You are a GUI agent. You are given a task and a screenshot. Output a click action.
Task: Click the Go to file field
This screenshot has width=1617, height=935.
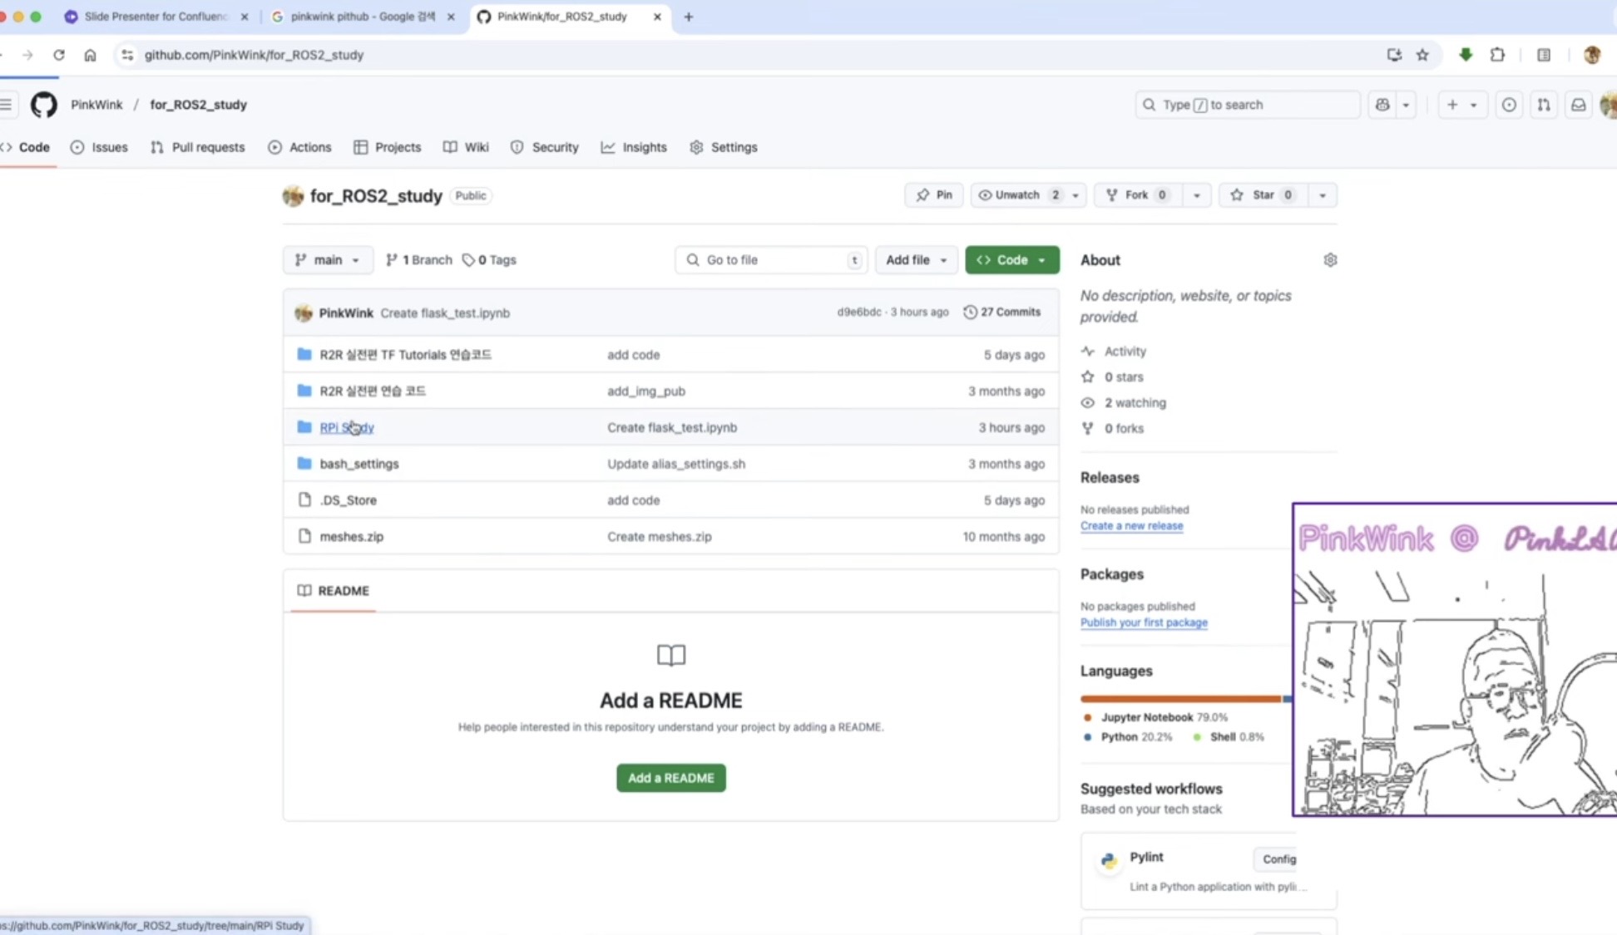pyautogui.click(x=770, y=260)
